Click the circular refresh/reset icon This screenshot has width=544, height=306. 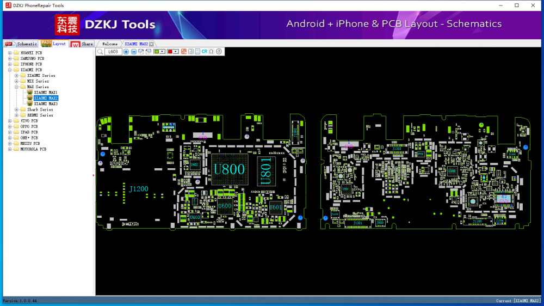(x=219, y=52)
